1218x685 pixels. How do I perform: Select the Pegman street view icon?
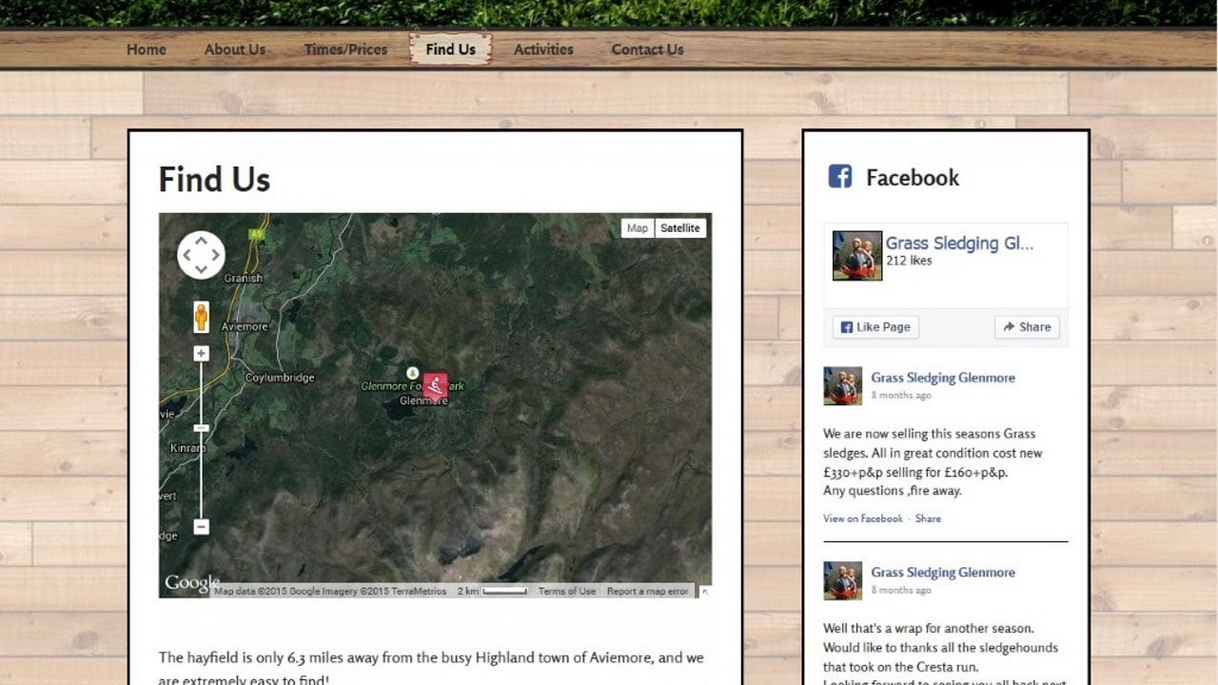point(201,314)
